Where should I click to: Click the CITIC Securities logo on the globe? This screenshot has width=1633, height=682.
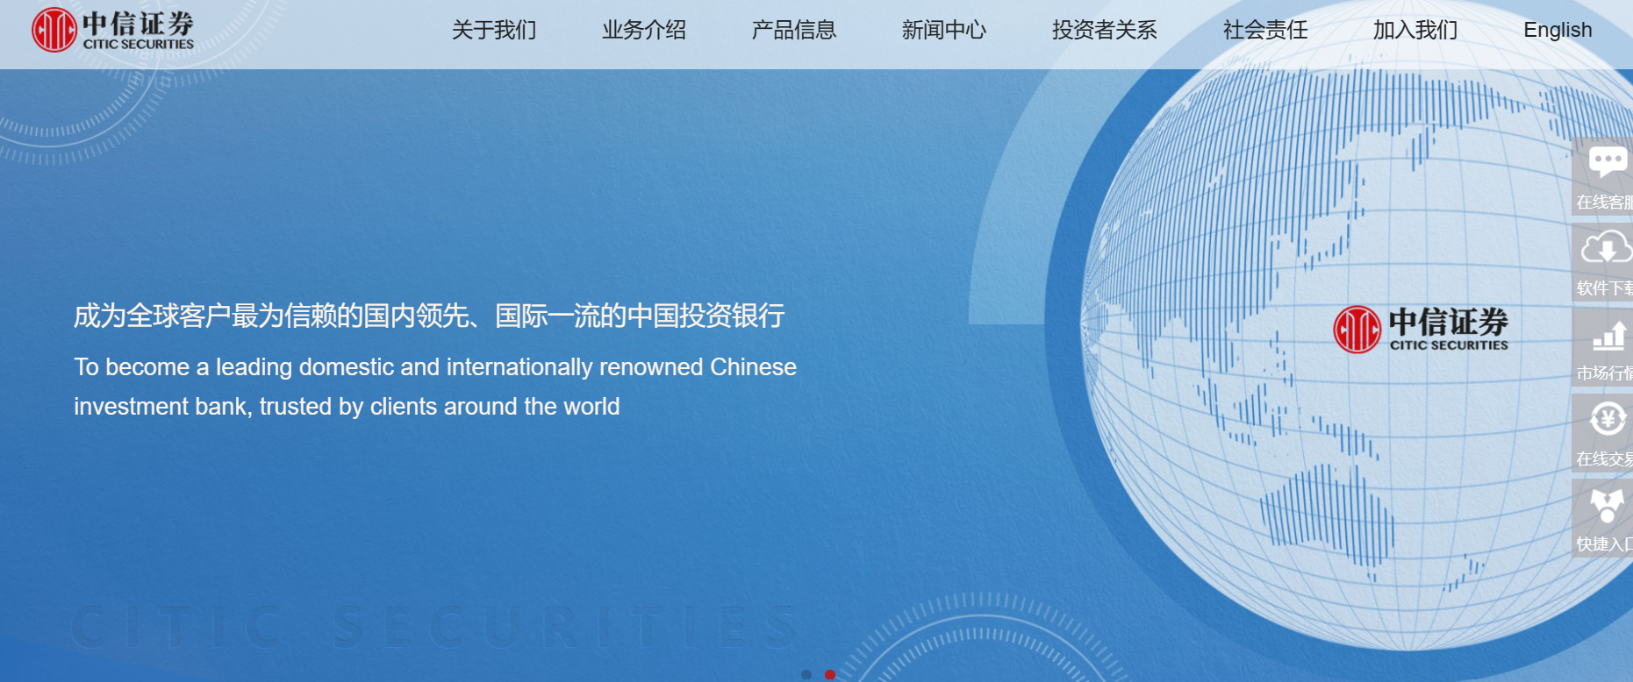pos(1421,329)
